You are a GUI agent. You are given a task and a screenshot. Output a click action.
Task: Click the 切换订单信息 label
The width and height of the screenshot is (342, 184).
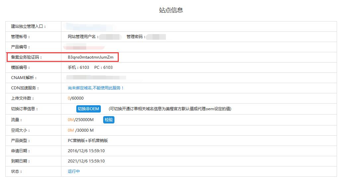25,109
